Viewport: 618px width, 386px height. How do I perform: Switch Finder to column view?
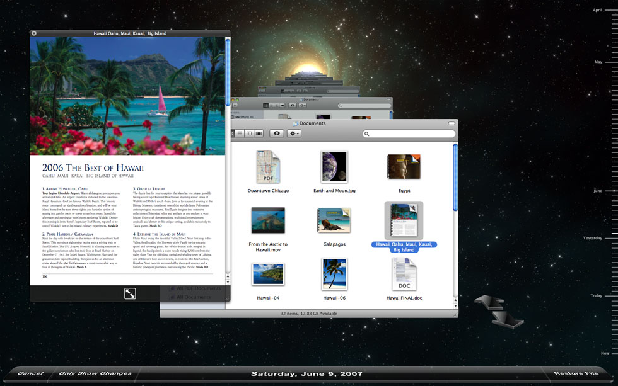coord(248,133)
